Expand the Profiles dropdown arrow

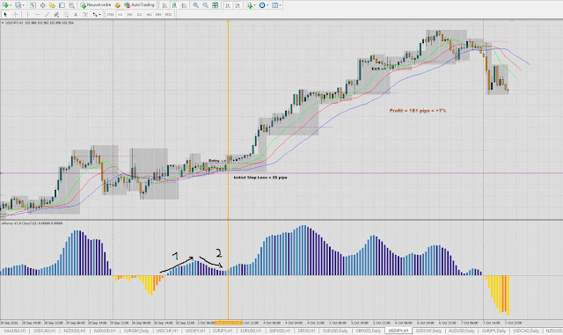click(23, 5)
